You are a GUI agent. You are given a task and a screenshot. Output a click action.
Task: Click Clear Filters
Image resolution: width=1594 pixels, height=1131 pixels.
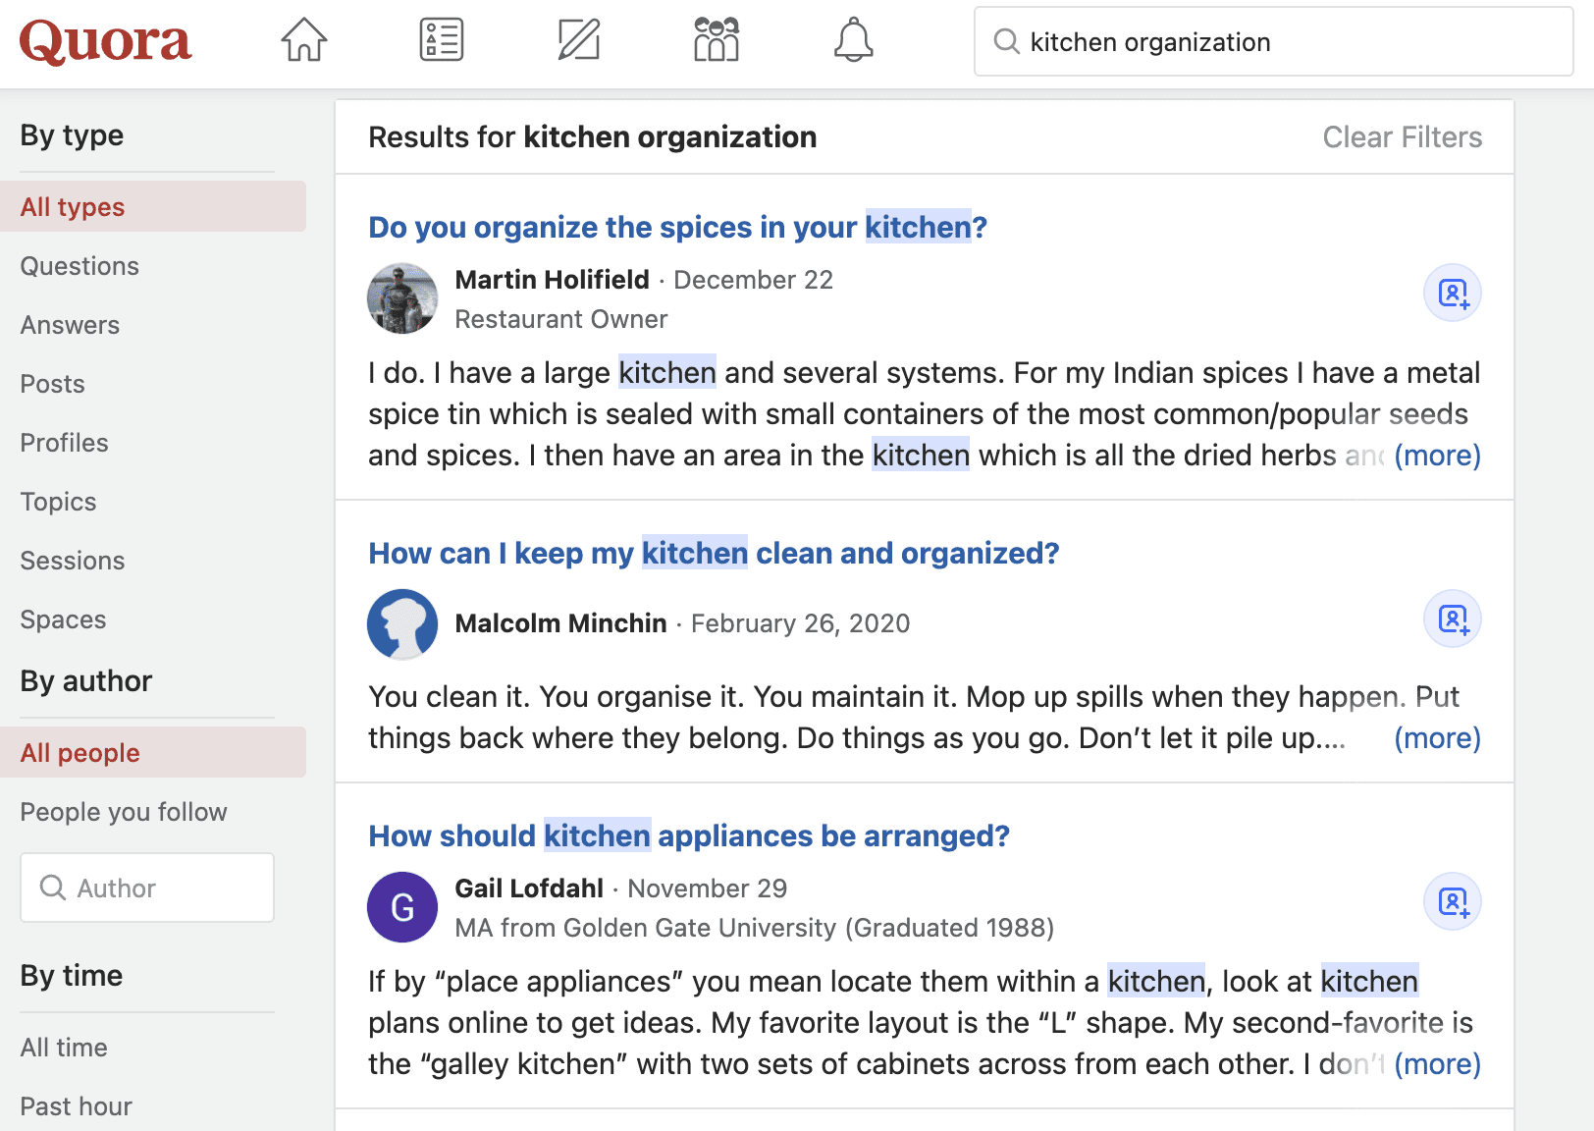click(1403, 137)
